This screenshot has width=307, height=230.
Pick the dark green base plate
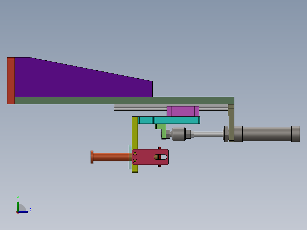tap(124, 100)
